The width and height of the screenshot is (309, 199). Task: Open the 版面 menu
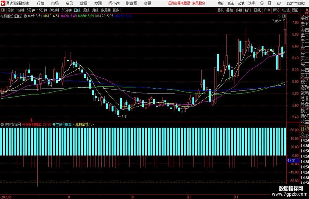coord(231,3)
